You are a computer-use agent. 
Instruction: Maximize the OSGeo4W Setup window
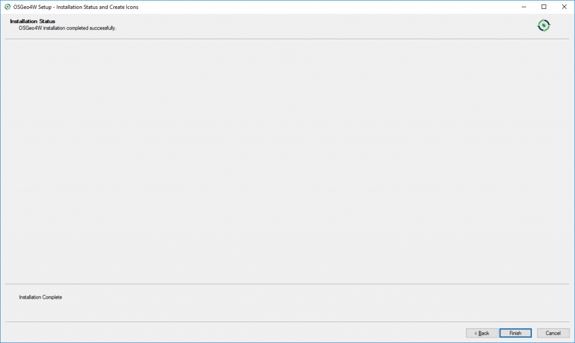click(544, 7)
